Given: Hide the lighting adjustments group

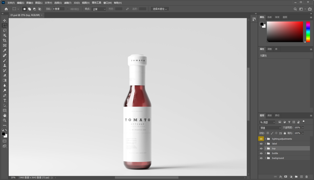Looking at the screenshot, I should pyautogui.click(x=261, y=139).
